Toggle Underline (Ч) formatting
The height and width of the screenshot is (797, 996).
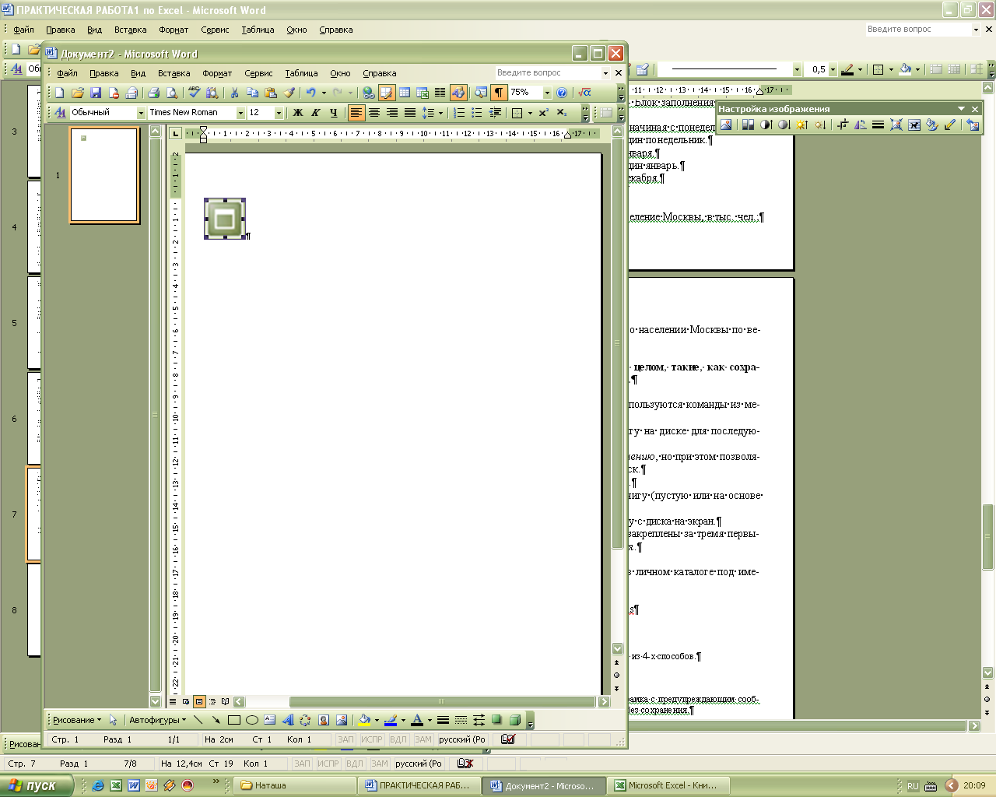333,113
